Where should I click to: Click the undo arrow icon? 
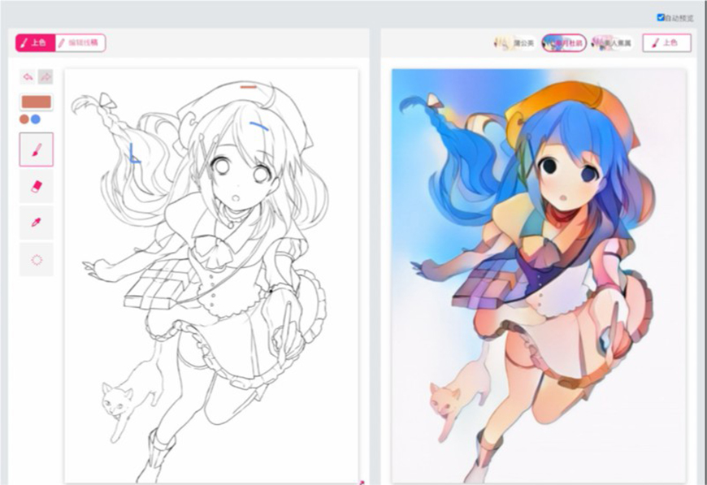click(28, 76)
